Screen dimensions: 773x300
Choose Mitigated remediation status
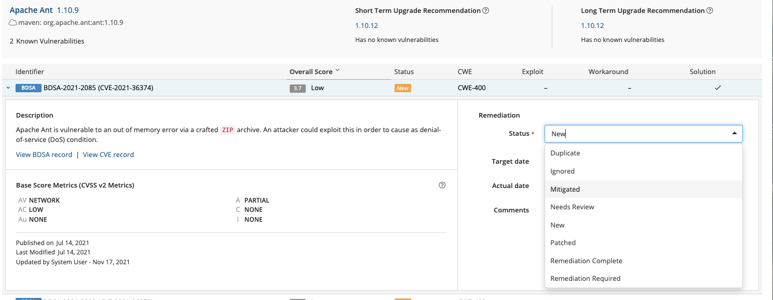[644, 189]
